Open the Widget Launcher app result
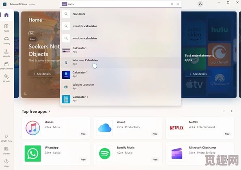This screenshot has height=170, width=241. click(120, 86)
